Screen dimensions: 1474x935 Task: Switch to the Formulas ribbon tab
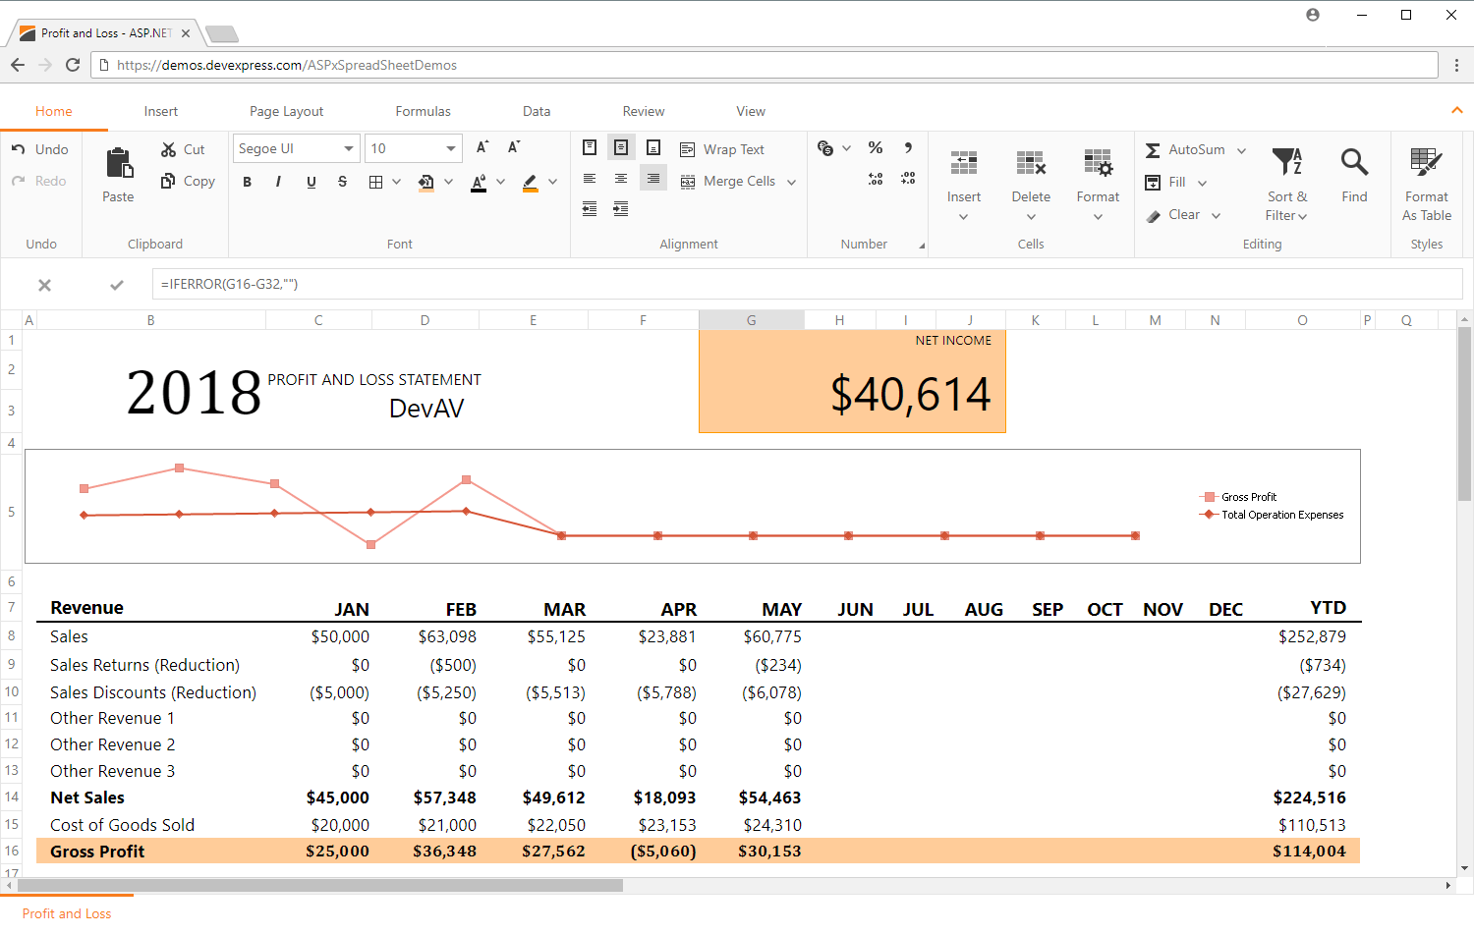coord(423,111)
